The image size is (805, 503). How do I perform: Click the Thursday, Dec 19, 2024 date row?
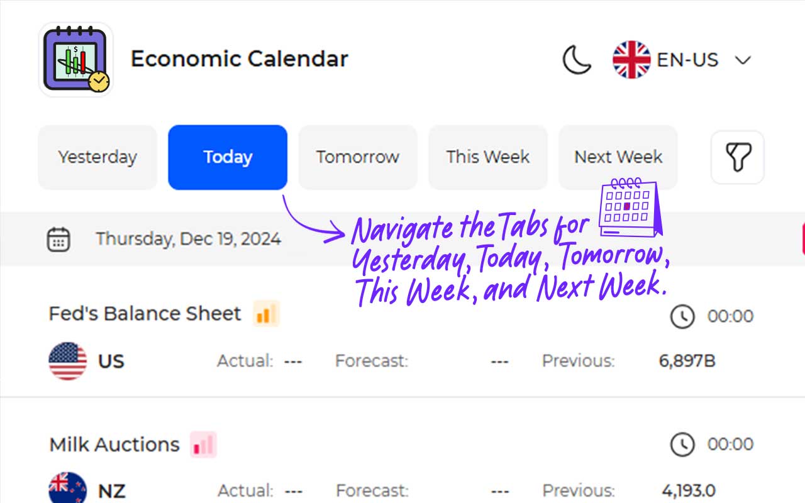(x=187, y=239)
